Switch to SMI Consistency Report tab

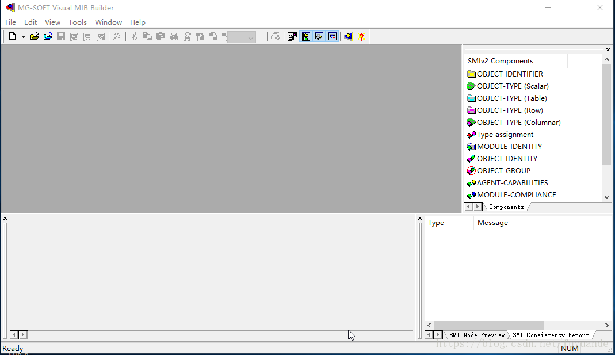pos(551,335)
